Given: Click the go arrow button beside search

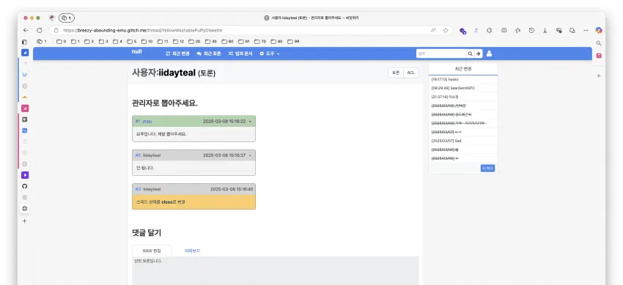Looking at the screenshot, I should click(x=479, y=53).
